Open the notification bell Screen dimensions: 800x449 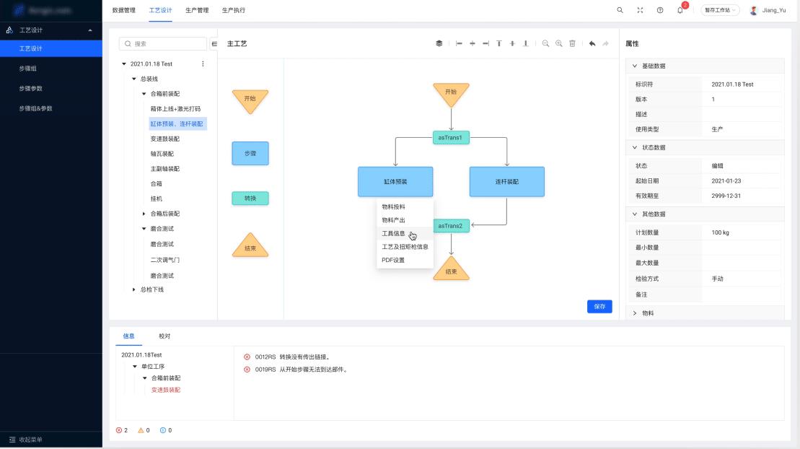(x=680, y=10)
